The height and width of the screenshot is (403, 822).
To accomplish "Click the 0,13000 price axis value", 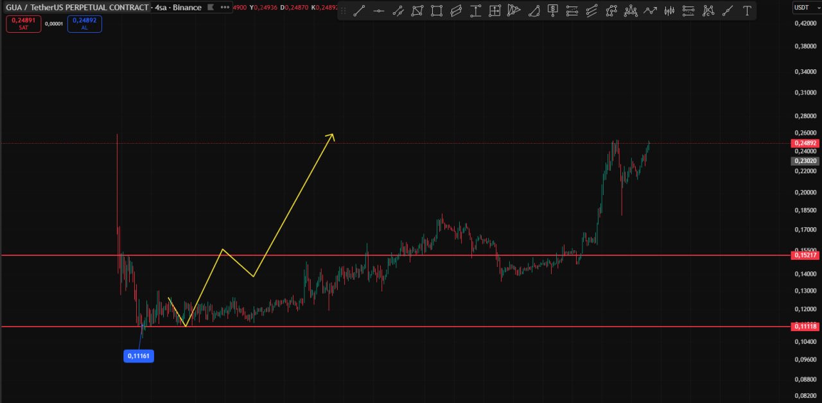I will coord(805,291).
